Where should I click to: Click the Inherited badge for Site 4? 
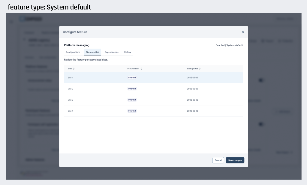tap(132, 111)
